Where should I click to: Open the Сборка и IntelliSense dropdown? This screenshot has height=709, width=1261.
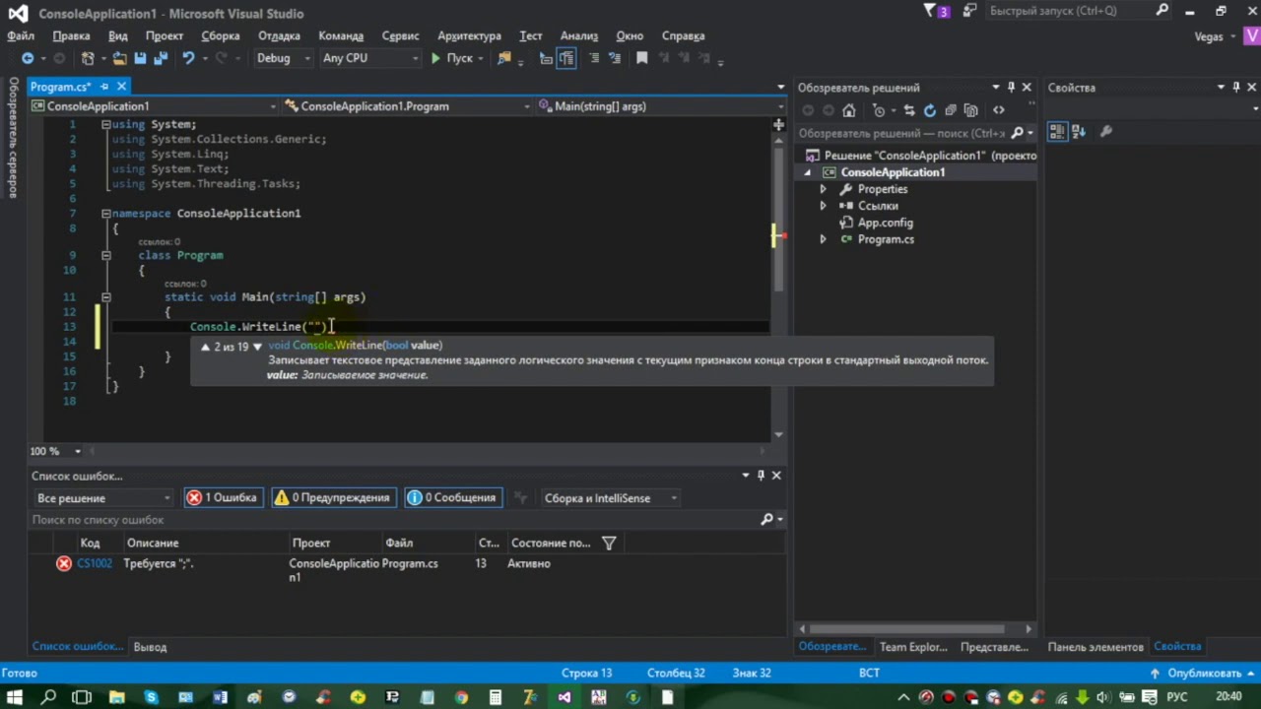tap(611, 498)
